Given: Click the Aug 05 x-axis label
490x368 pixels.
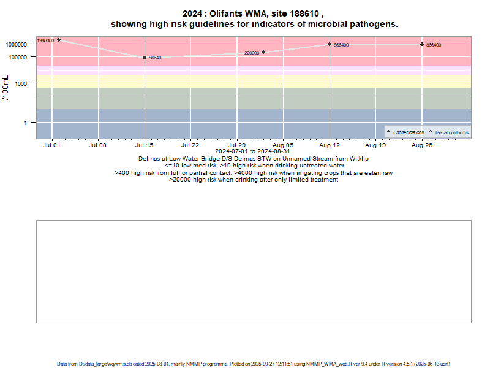Looking at the screenshot, I should click(x=283, y=145).
